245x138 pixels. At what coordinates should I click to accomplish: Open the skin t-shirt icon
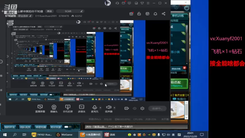[142, 3]
